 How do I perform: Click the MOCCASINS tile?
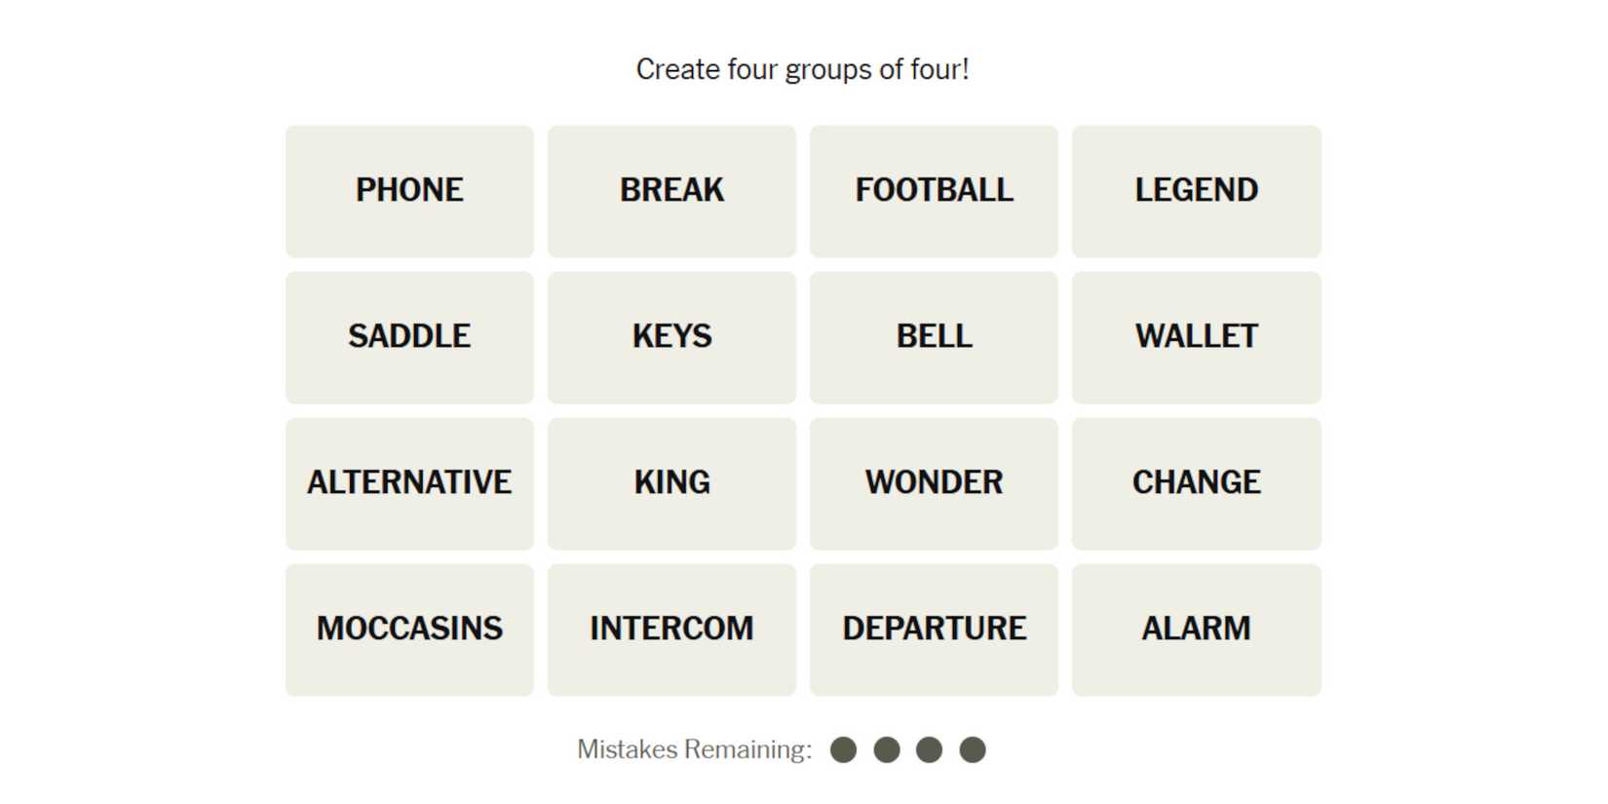coord(409,630)
